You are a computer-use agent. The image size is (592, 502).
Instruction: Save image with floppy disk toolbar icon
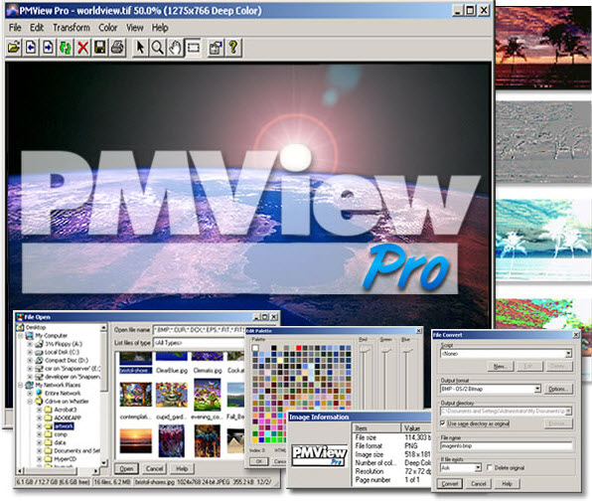coord(100,48)
